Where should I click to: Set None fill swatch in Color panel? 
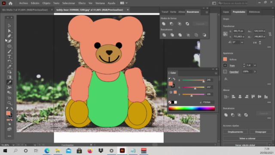170,102
